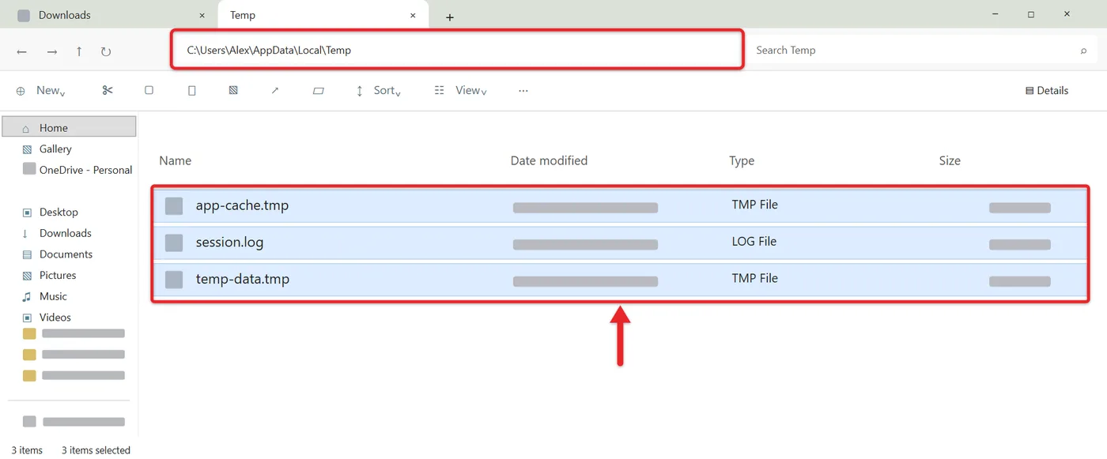Refresh the current folder
Viewport: 1107px width, 459px height.
pyautogui.click(x=106, y=51)
